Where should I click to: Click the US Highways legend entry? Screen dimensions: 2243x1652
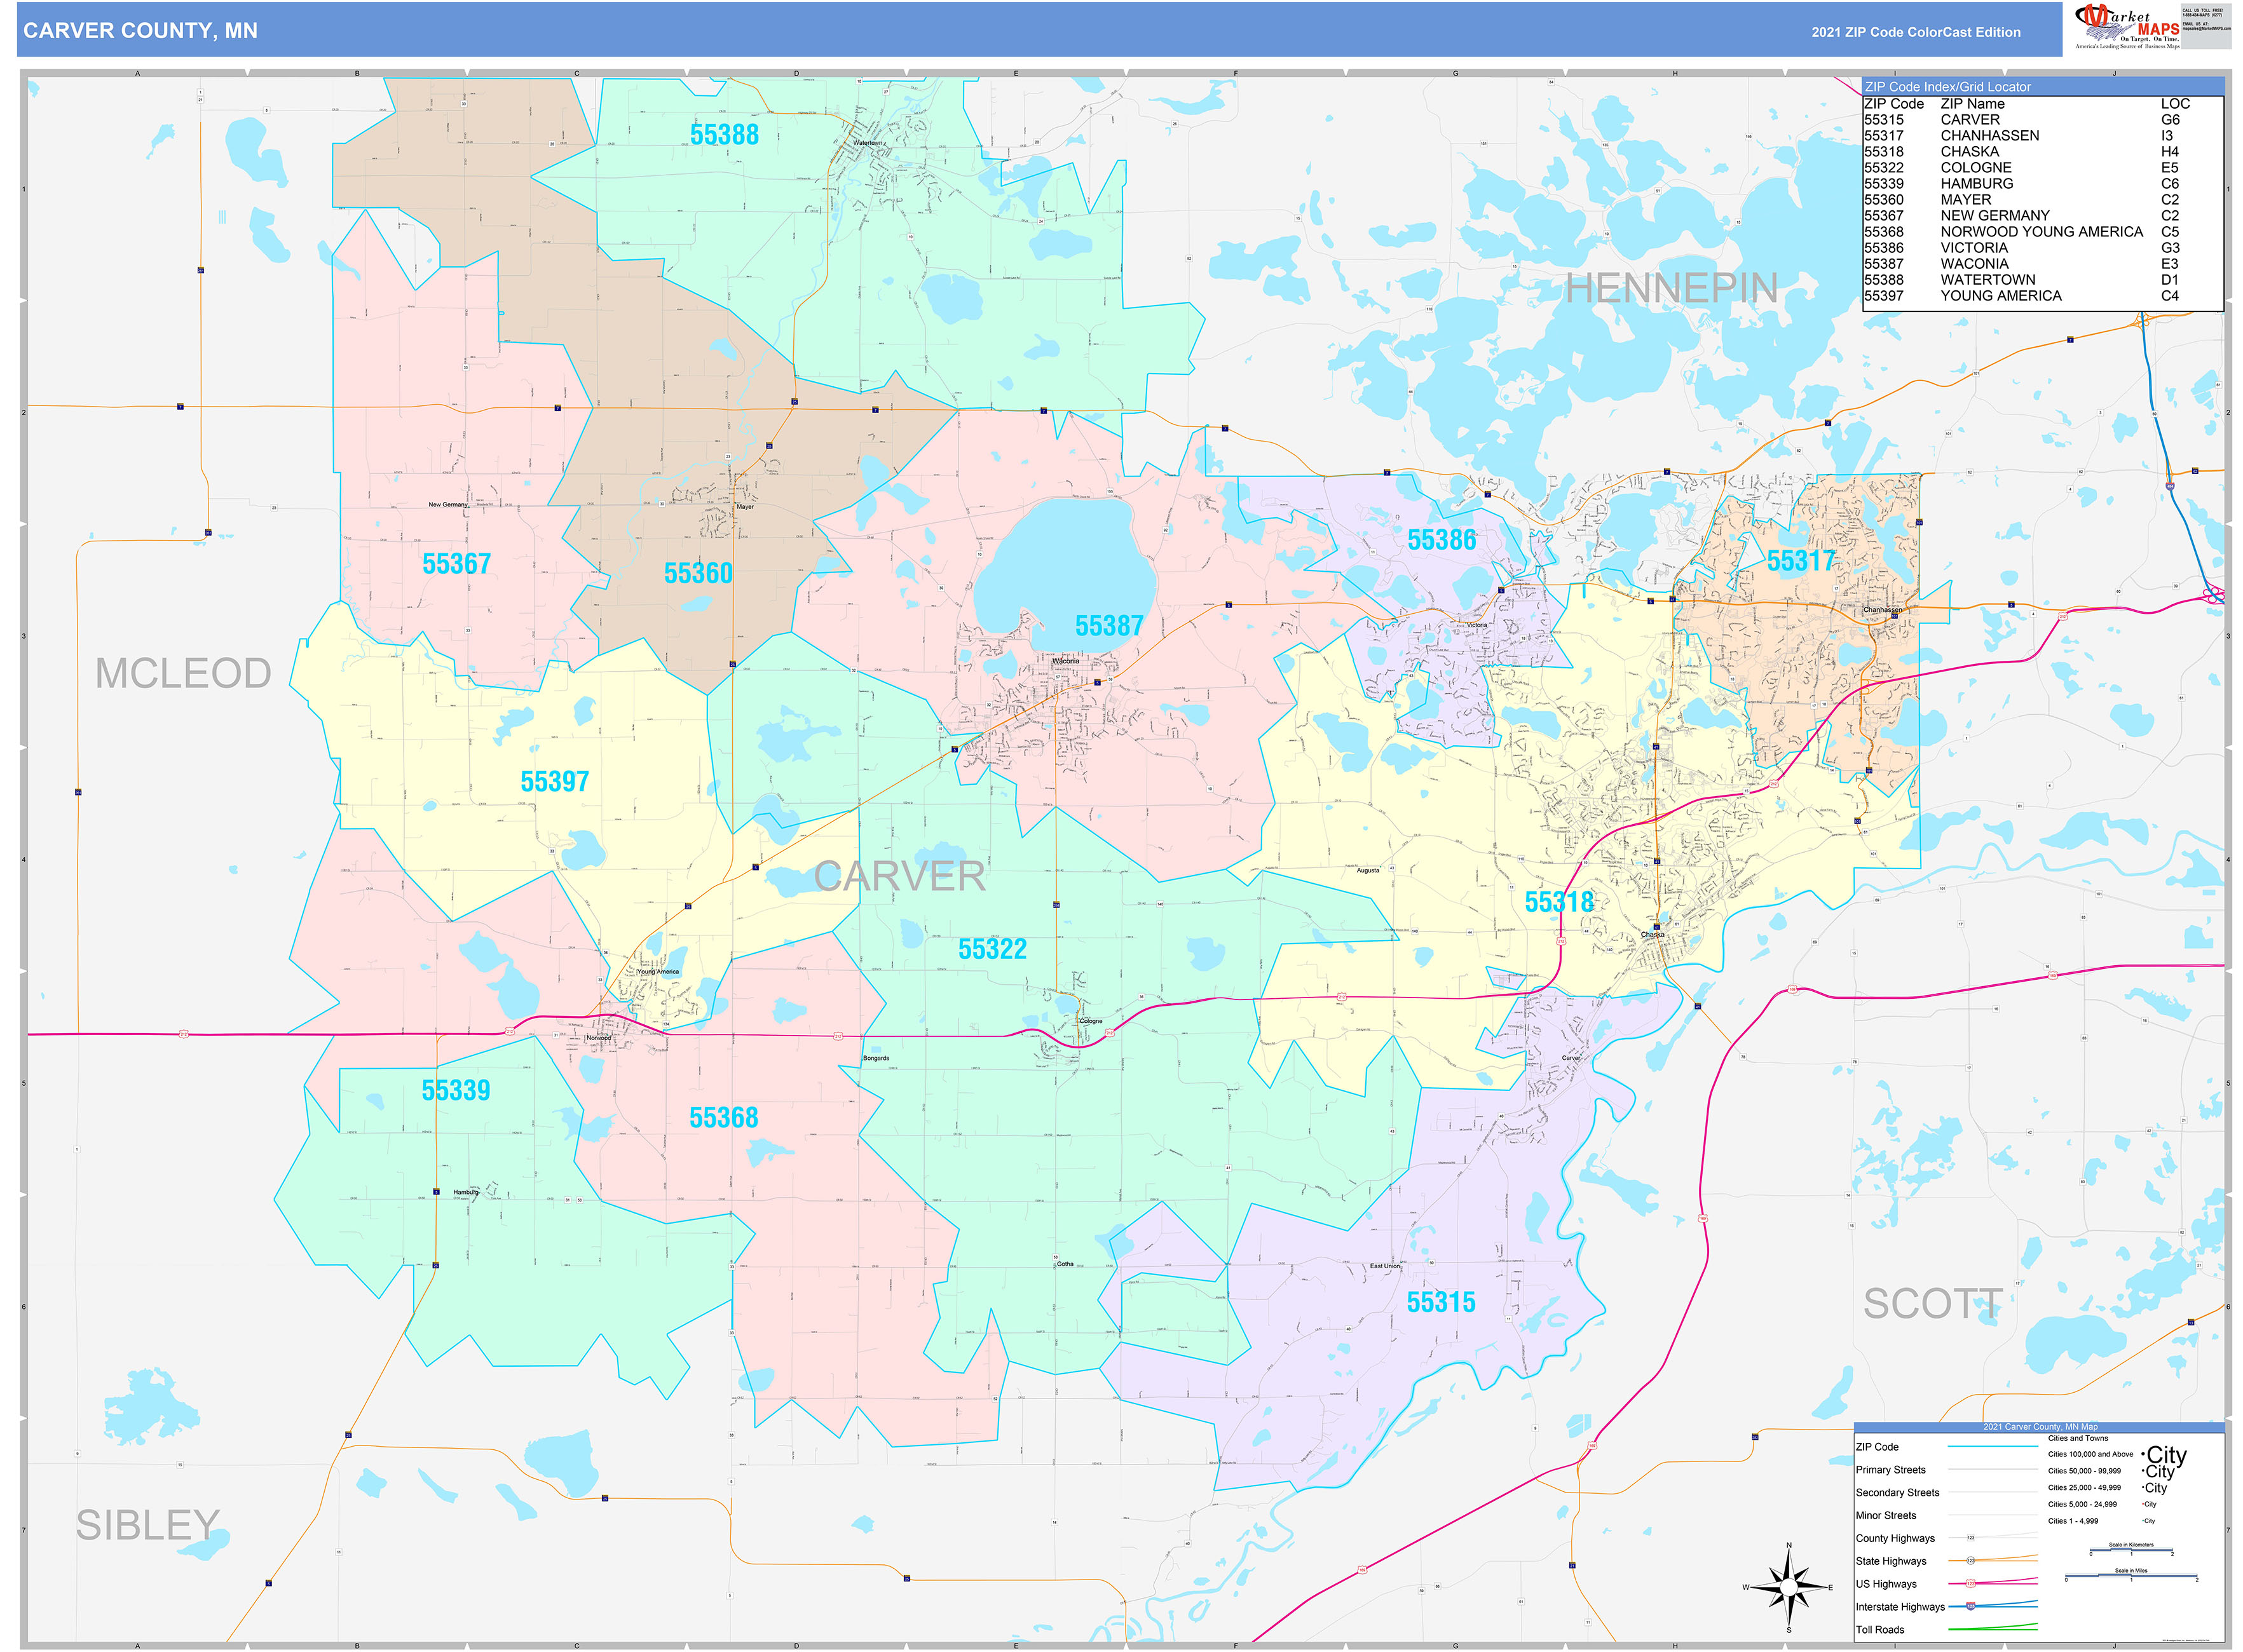1946,1584
